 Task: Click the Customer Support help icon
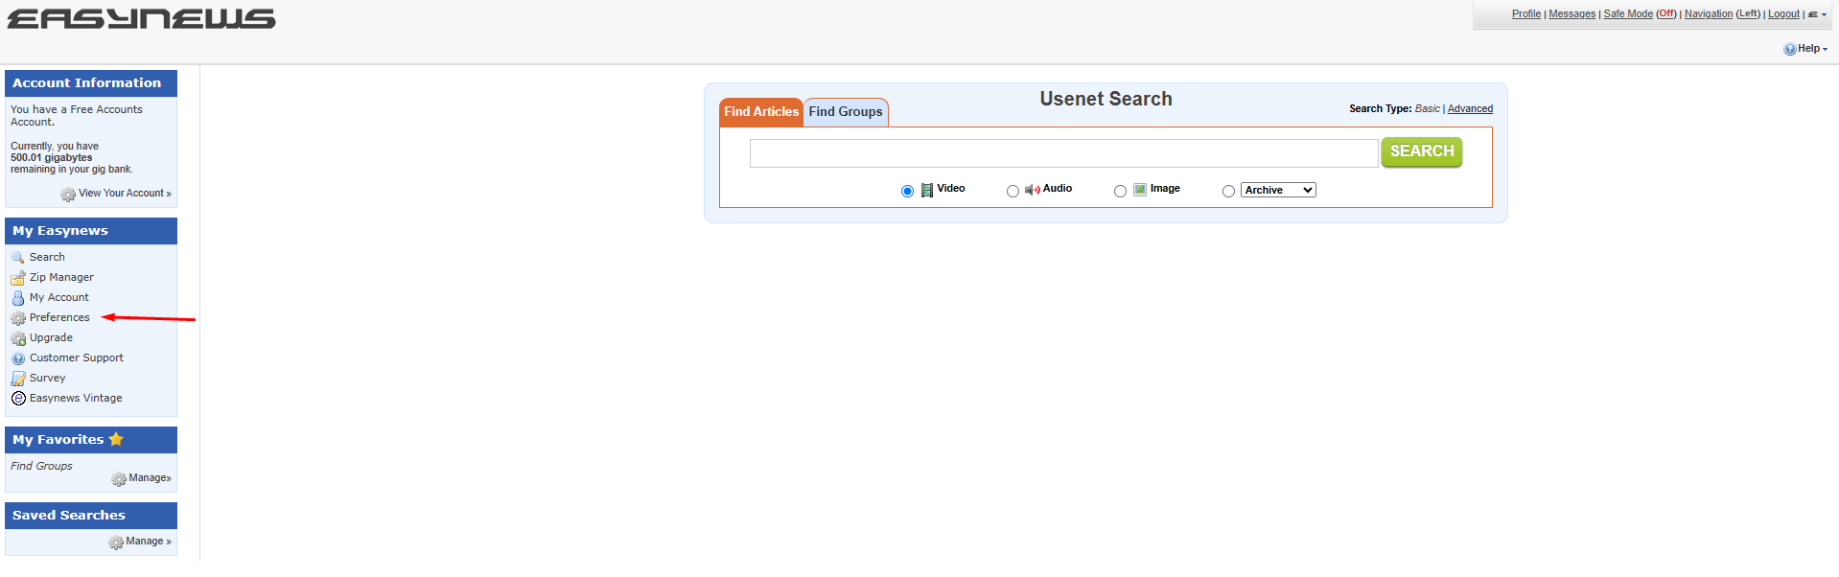(x=18, y=358)
